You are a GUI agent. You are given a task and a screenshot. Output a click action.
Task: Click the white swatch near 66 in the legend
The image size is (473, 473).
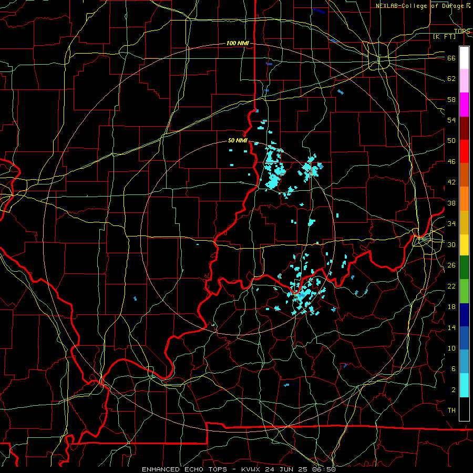[x=464, y=58]
